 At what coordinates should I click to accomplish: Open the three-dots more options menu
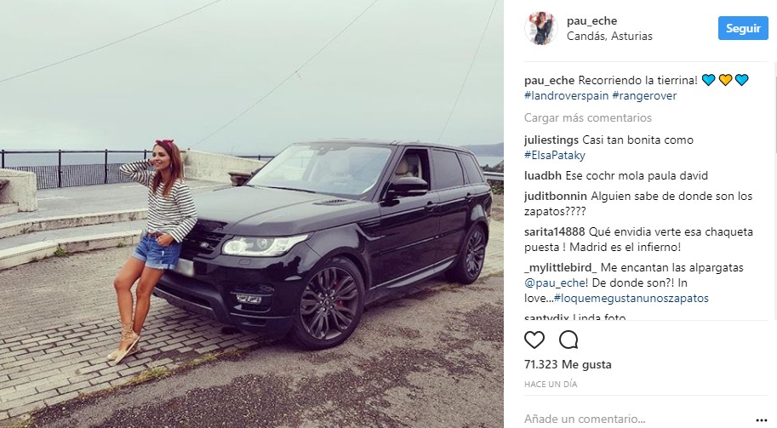coord(761,419)
